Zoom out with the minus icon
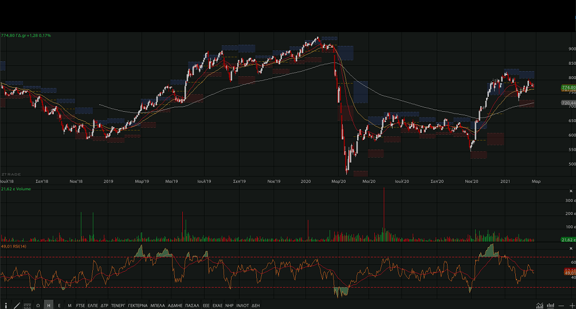Viewport: 576px width, 309px height. 561,305
